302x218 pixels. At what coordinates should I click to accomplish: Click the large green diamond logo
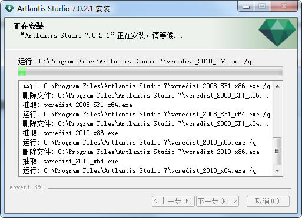[277, 32]
